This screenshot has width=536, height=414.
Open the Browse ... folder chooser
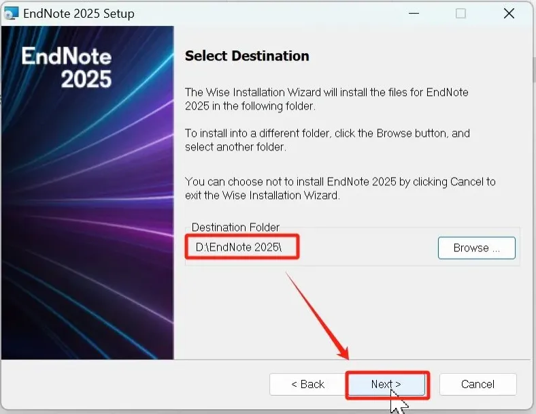point(477,248)
